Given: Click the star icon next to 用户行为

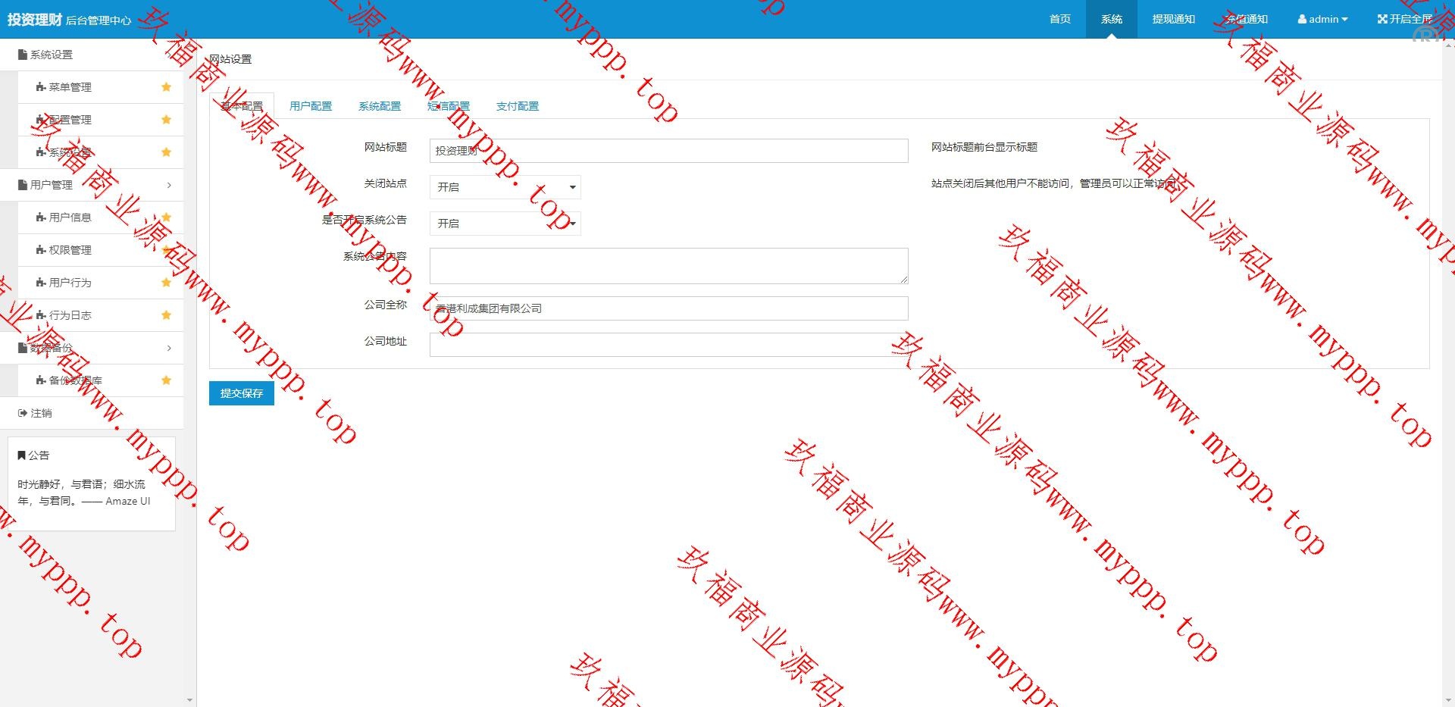Looking at the screenshot, I should [x=166, y=283].
